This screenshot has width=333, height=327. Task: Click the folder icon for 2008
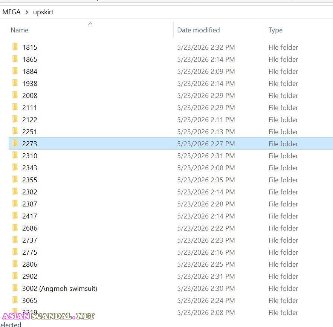tap(15, 95)
